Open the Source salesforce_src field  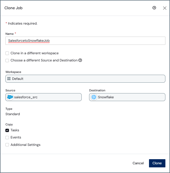[44, 97]
